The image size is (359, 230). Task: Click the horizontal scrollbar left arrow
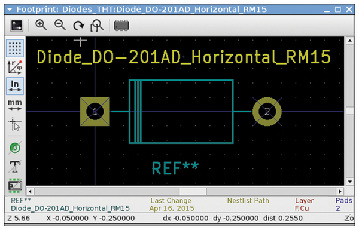[31, 191]
